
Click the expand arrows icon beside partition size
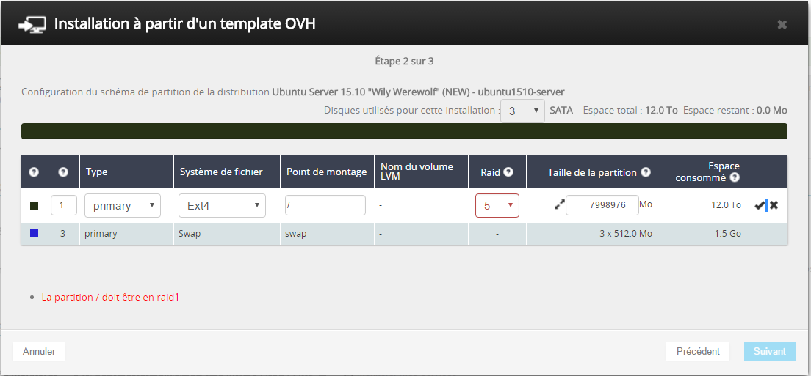click(559, 204)
